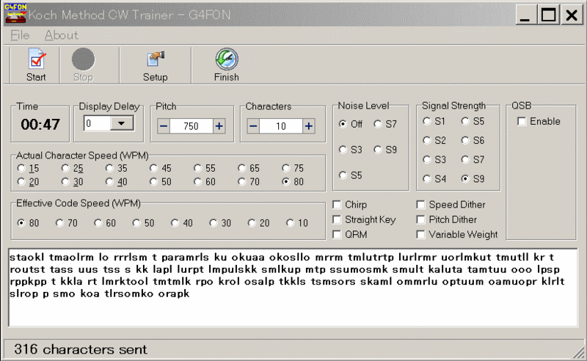The image size is (587, 361).
Task: Click the '316 characters sent' status text
Action: [x=81, y=349]
